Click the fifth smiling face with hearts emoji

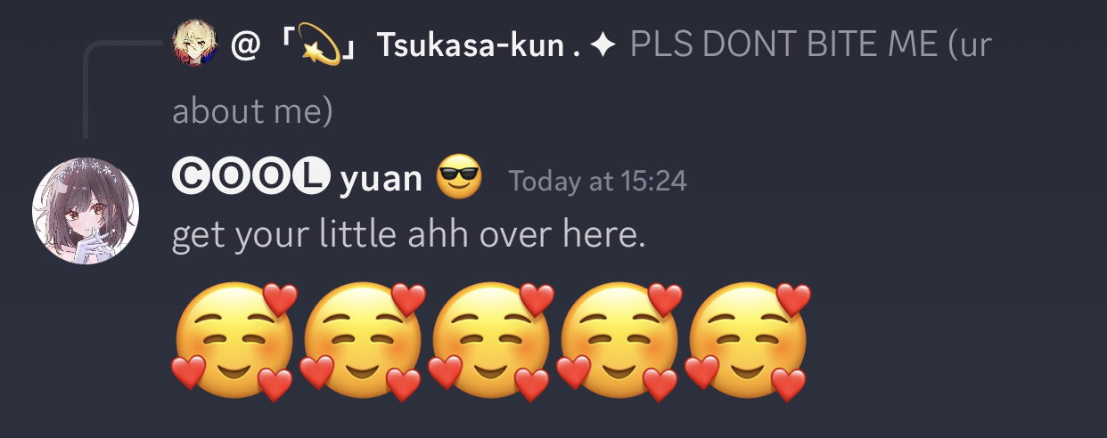[x=748, y=341]
